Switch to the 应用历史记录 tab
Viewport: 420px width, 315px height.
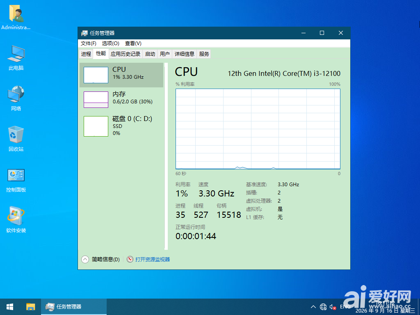(x=126, y=54)
